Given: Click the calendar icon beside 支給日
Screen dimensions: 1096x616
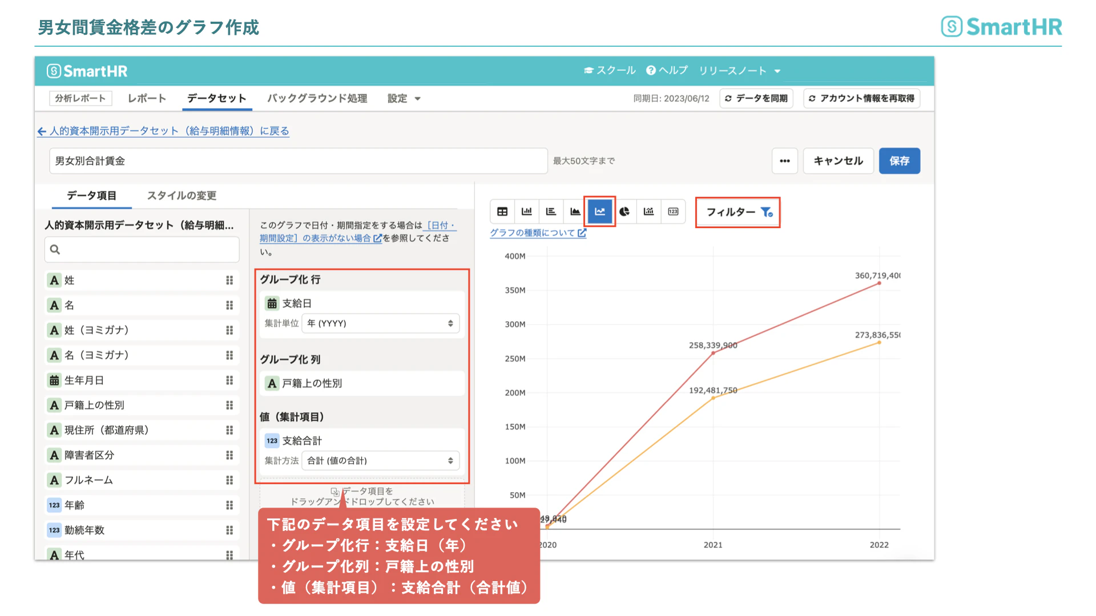Looking at the screenshot, I should coord(272,303).
